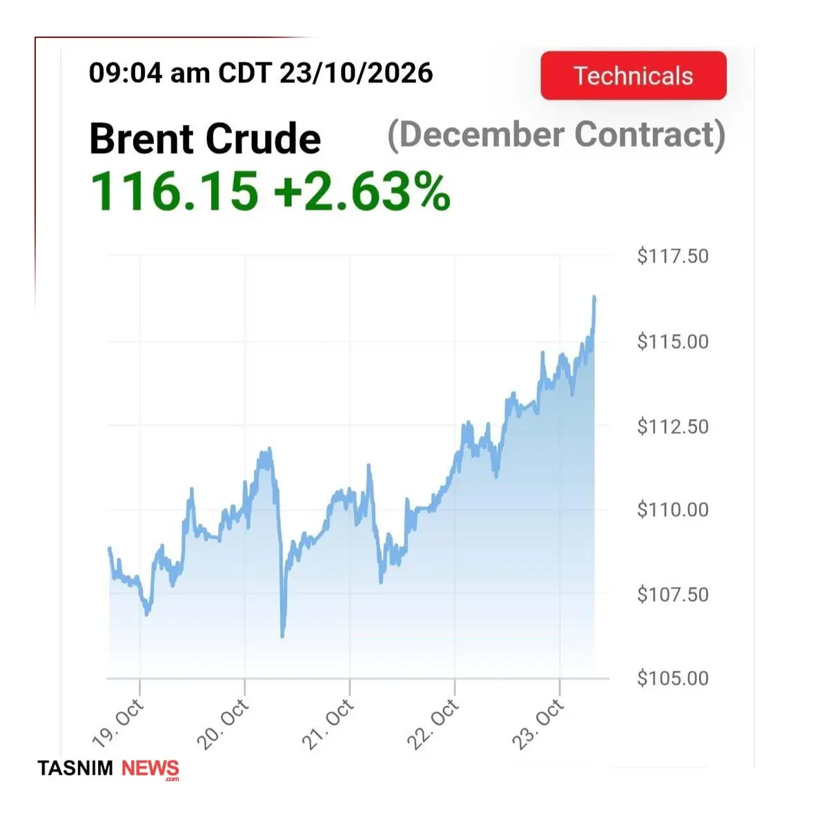This screenshot has width=815, height=815.
Task: Click the $107.50 axis label
Action: pos(673,594)
